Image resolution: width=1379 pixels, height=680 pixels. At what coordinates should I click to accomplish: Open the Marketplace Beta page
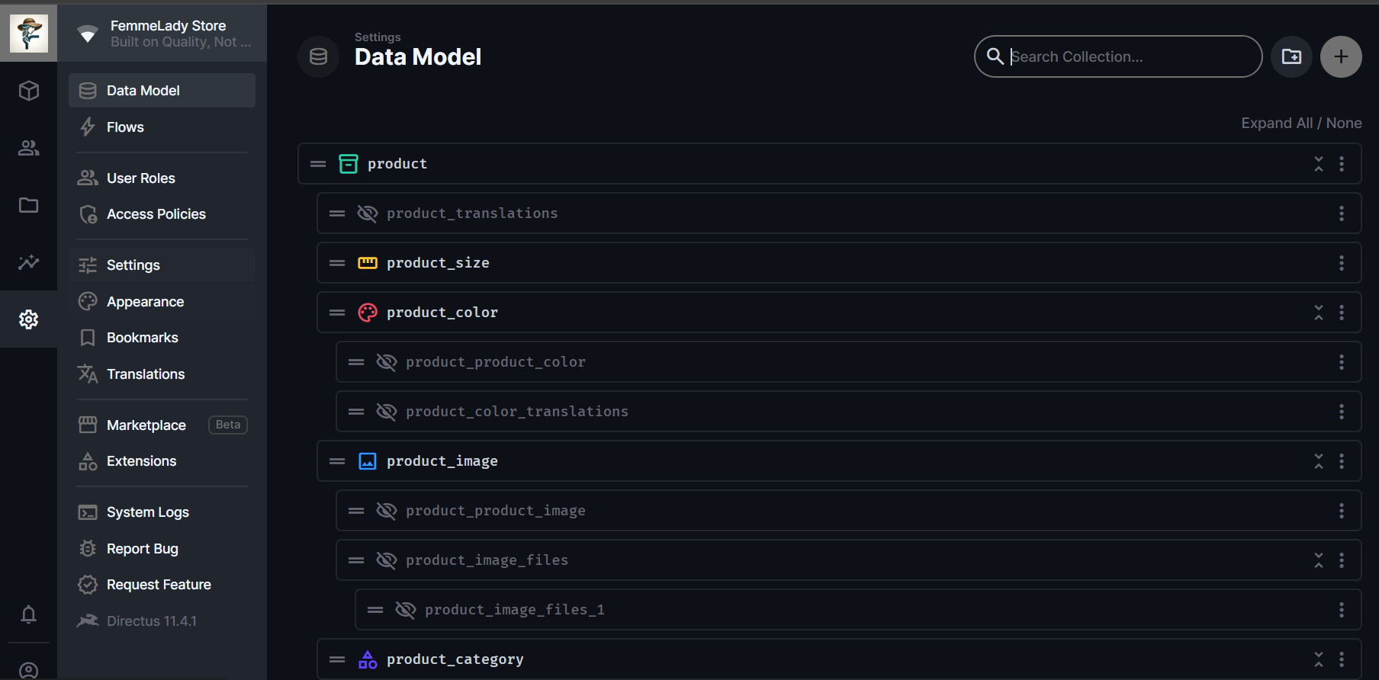point(162,425)
